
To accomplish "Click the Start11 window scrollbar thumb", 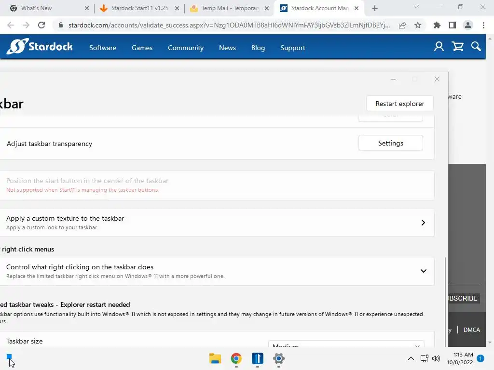I will click(445, 302).
